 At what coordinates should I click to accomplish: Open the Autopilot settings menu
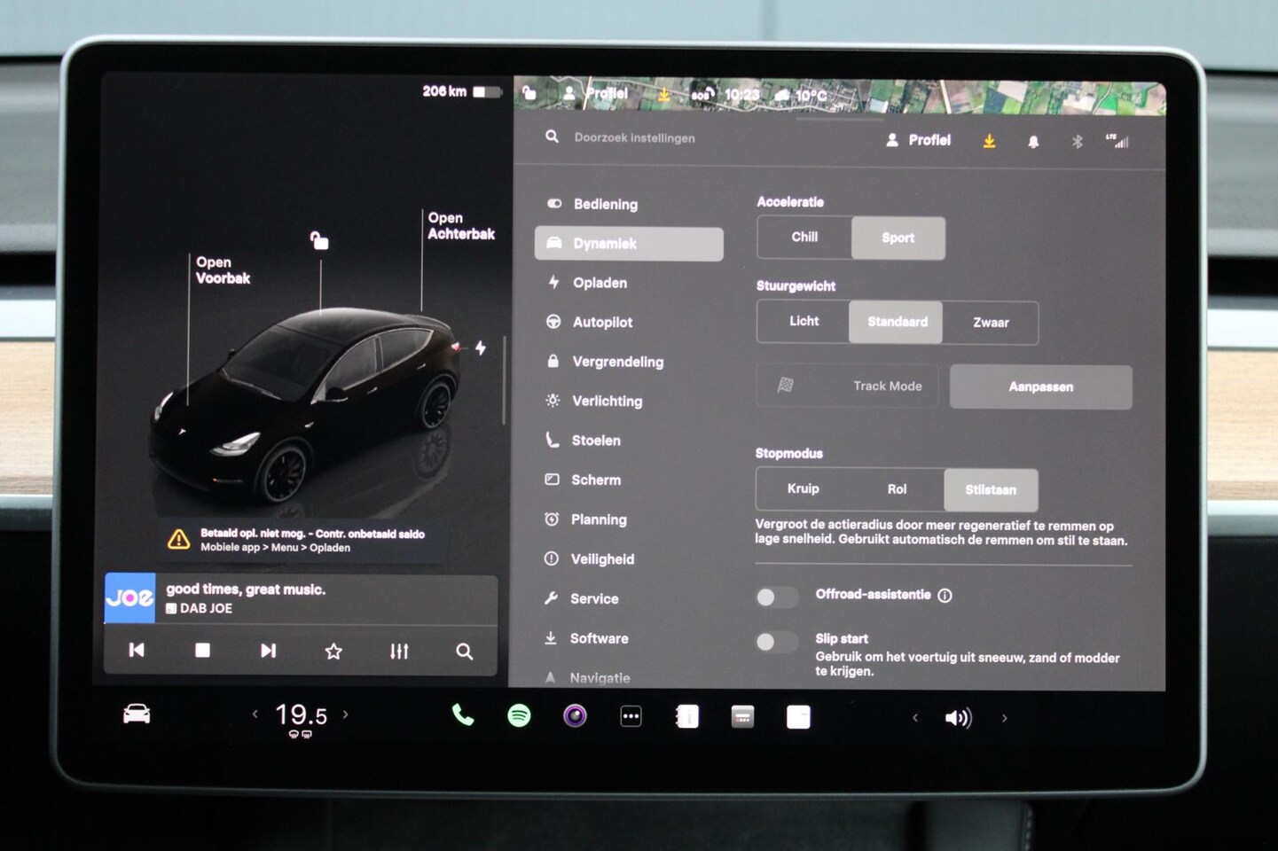pyautogui.click(x=602, y=323)
